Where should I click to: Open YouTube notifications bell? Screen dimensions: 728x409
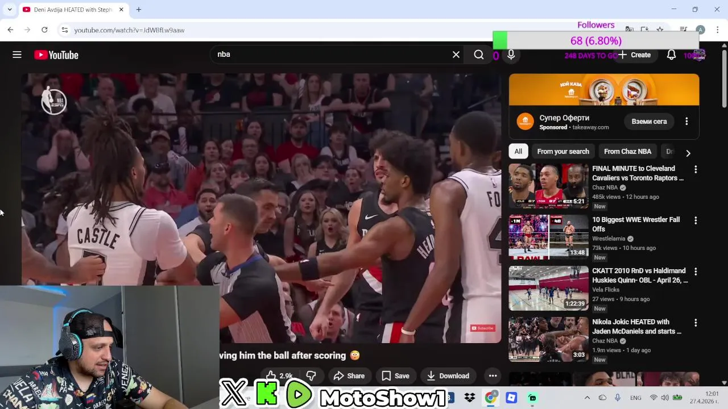point(671,55)
